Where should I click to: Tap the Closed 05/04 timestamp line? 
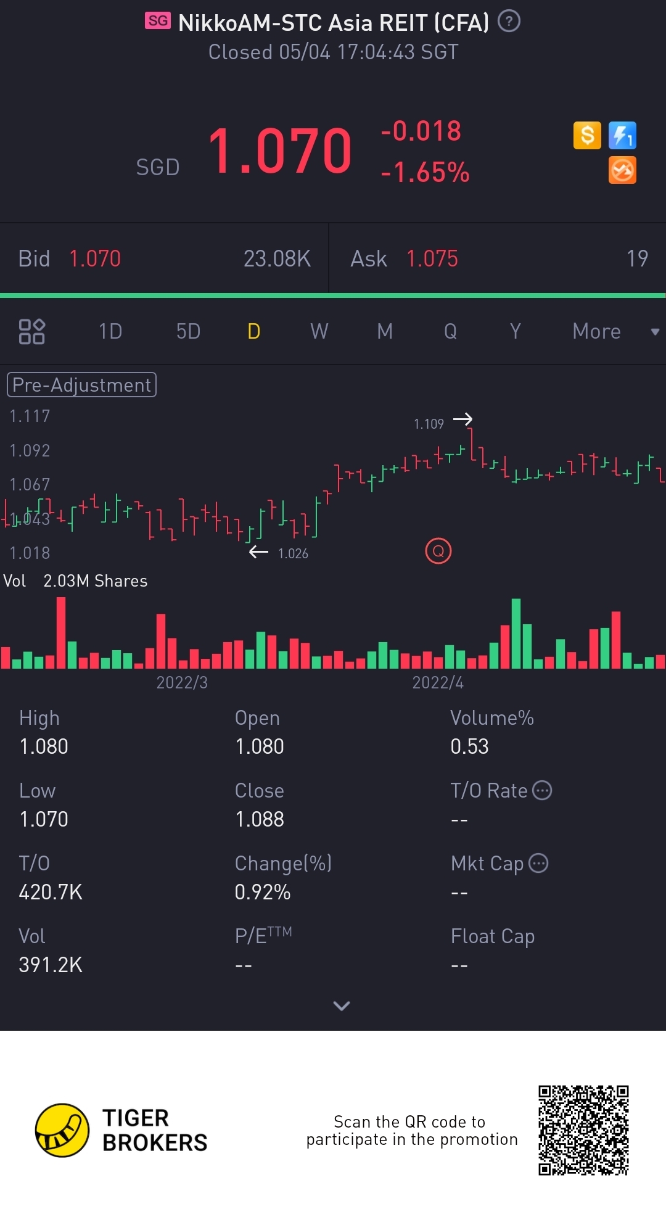coord(334,52)
